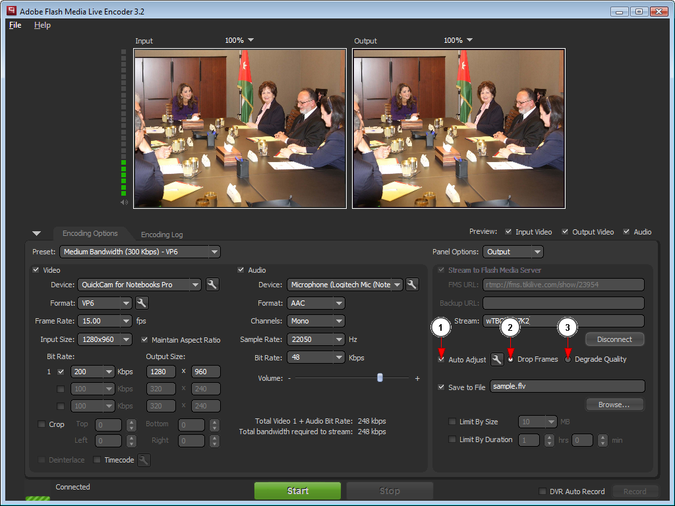Open audio Bit Rate 48 dropdown
Screen dimensions: 675x506
click(316, 358)
